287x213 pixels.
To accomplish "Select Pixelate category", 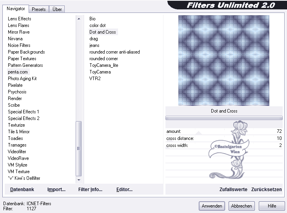I will pos(15,85).
